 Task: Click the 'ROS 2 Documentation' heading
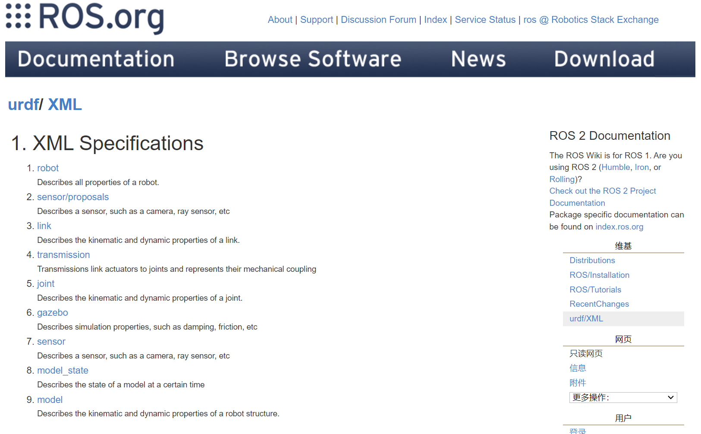click(x=610, y=136)
